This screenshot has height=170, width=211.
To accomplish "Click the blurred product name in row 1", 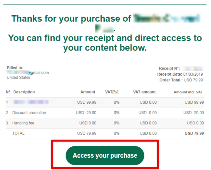I will (31, 102).
